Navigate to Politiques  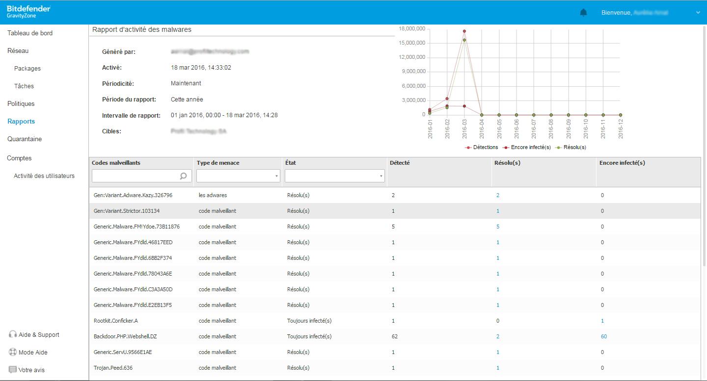pyautogui.click(x=21, y=103)
